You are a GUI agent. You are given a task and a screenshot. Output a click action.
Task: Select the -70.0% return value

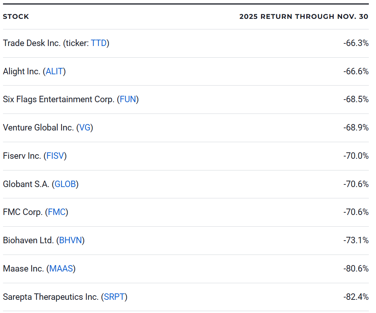tap(356, 156)
